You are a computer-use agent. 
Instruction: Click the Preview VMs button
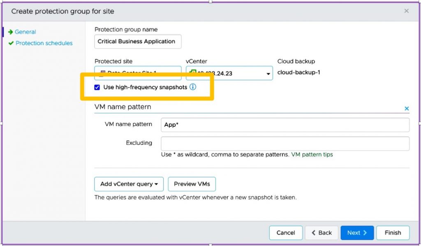pos(192,184)
